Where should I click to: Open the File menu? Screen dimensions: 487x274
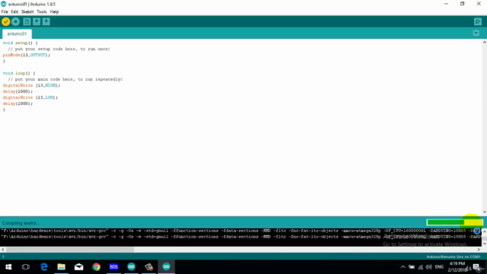coord(5,12)
